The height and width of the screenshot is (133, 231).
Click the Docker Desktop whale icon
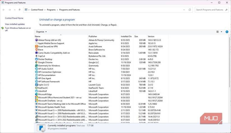tap(36, 59)
